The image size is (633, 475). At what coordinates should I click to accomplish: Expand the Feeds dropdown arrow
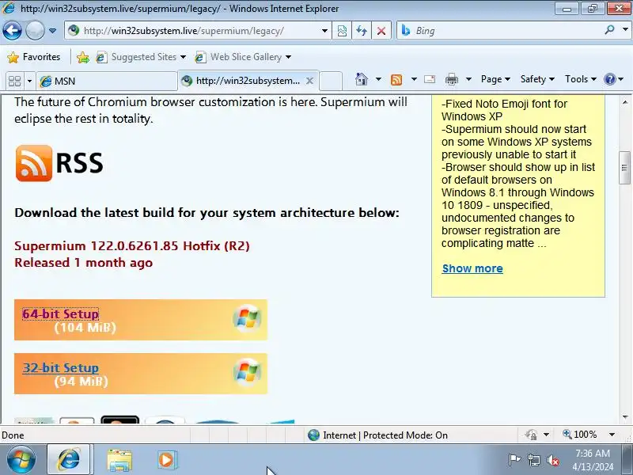pyautogui.click(x=414, y=79)
